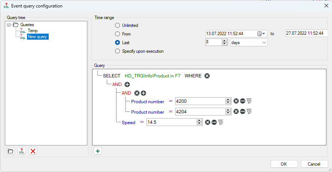Click green plus button below Query panel
Viewport: 332px width, 172px height.
coord(98,151)
